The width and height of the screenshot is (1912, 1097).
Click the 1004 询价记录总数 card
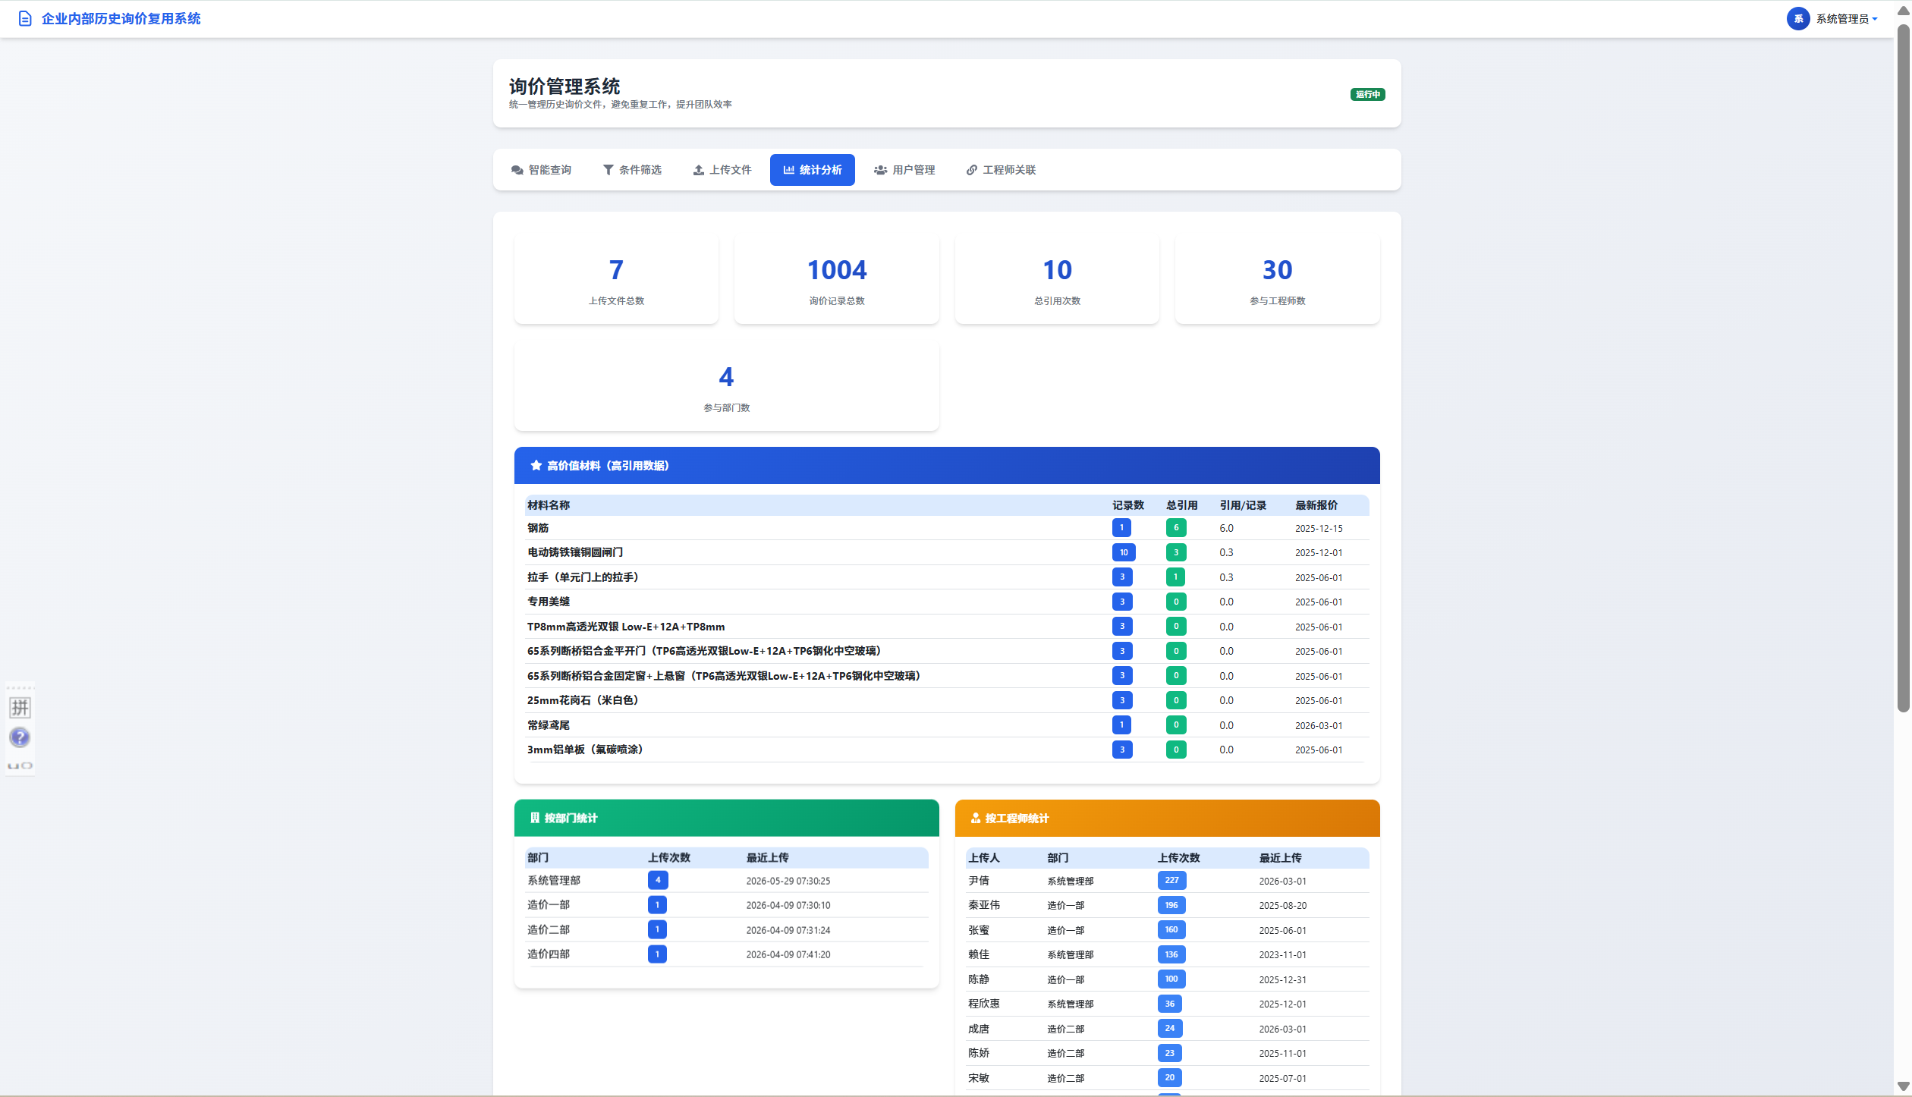click(837, 280)
